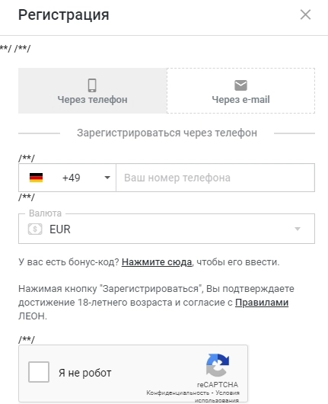Close the Регистрация dialog

pyautogui.click(x=306, y=14)
